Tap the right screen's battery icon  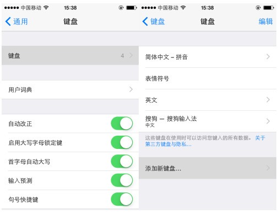pos(269,8)
